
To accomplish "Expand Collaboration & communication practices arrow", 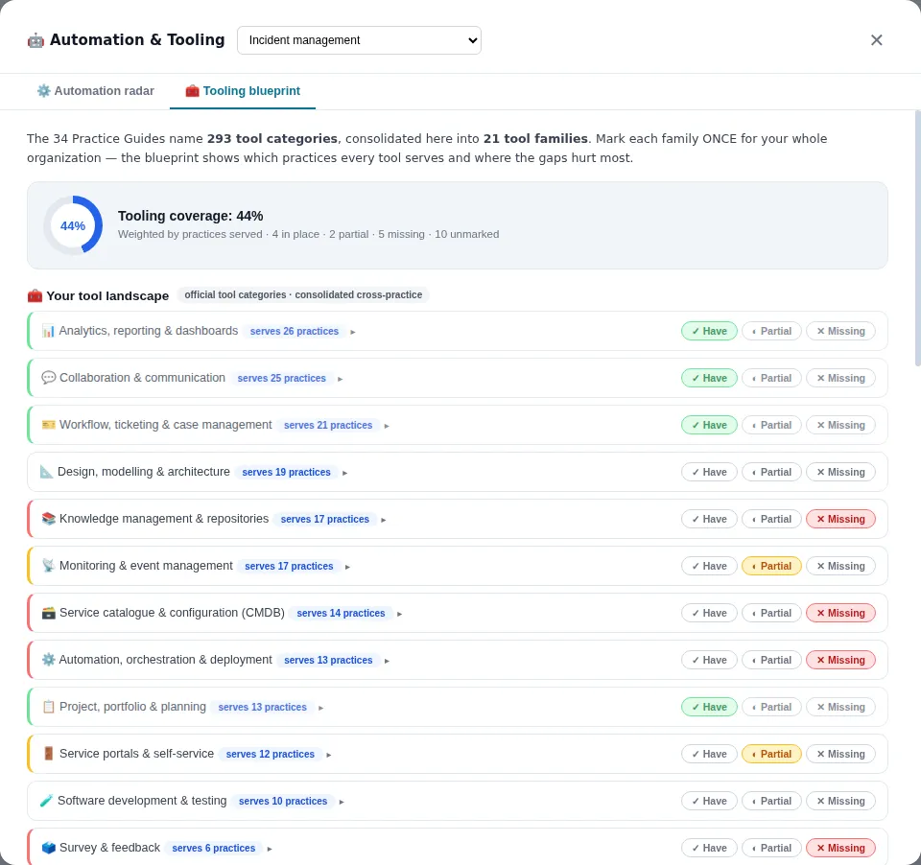I will tap(340, 379).
